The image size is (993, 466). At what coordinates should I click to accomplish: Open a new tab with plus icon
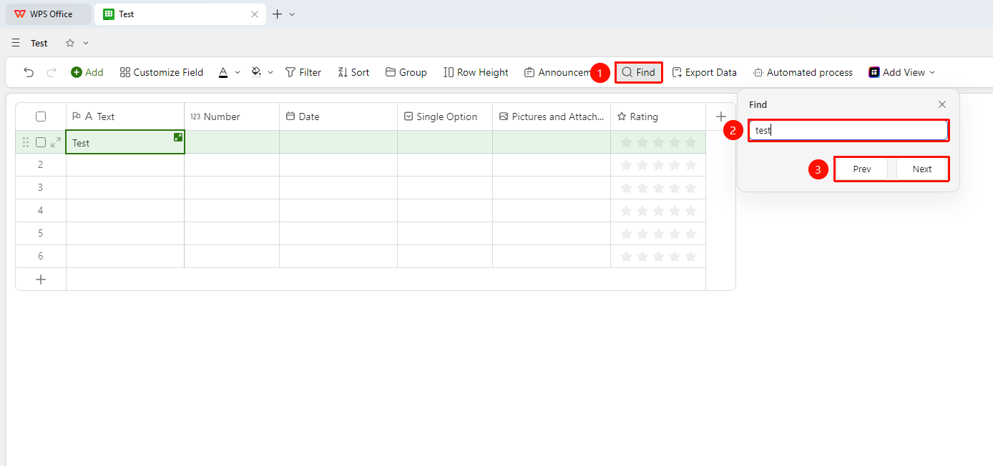[278, 14]
